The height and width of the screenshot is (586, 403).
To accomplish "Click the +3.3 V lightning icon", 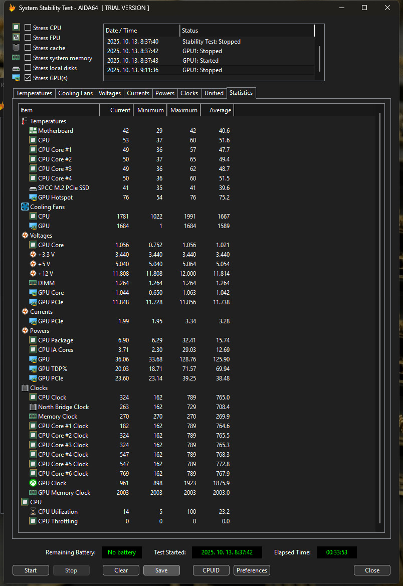I will click(x=33, y=254).
